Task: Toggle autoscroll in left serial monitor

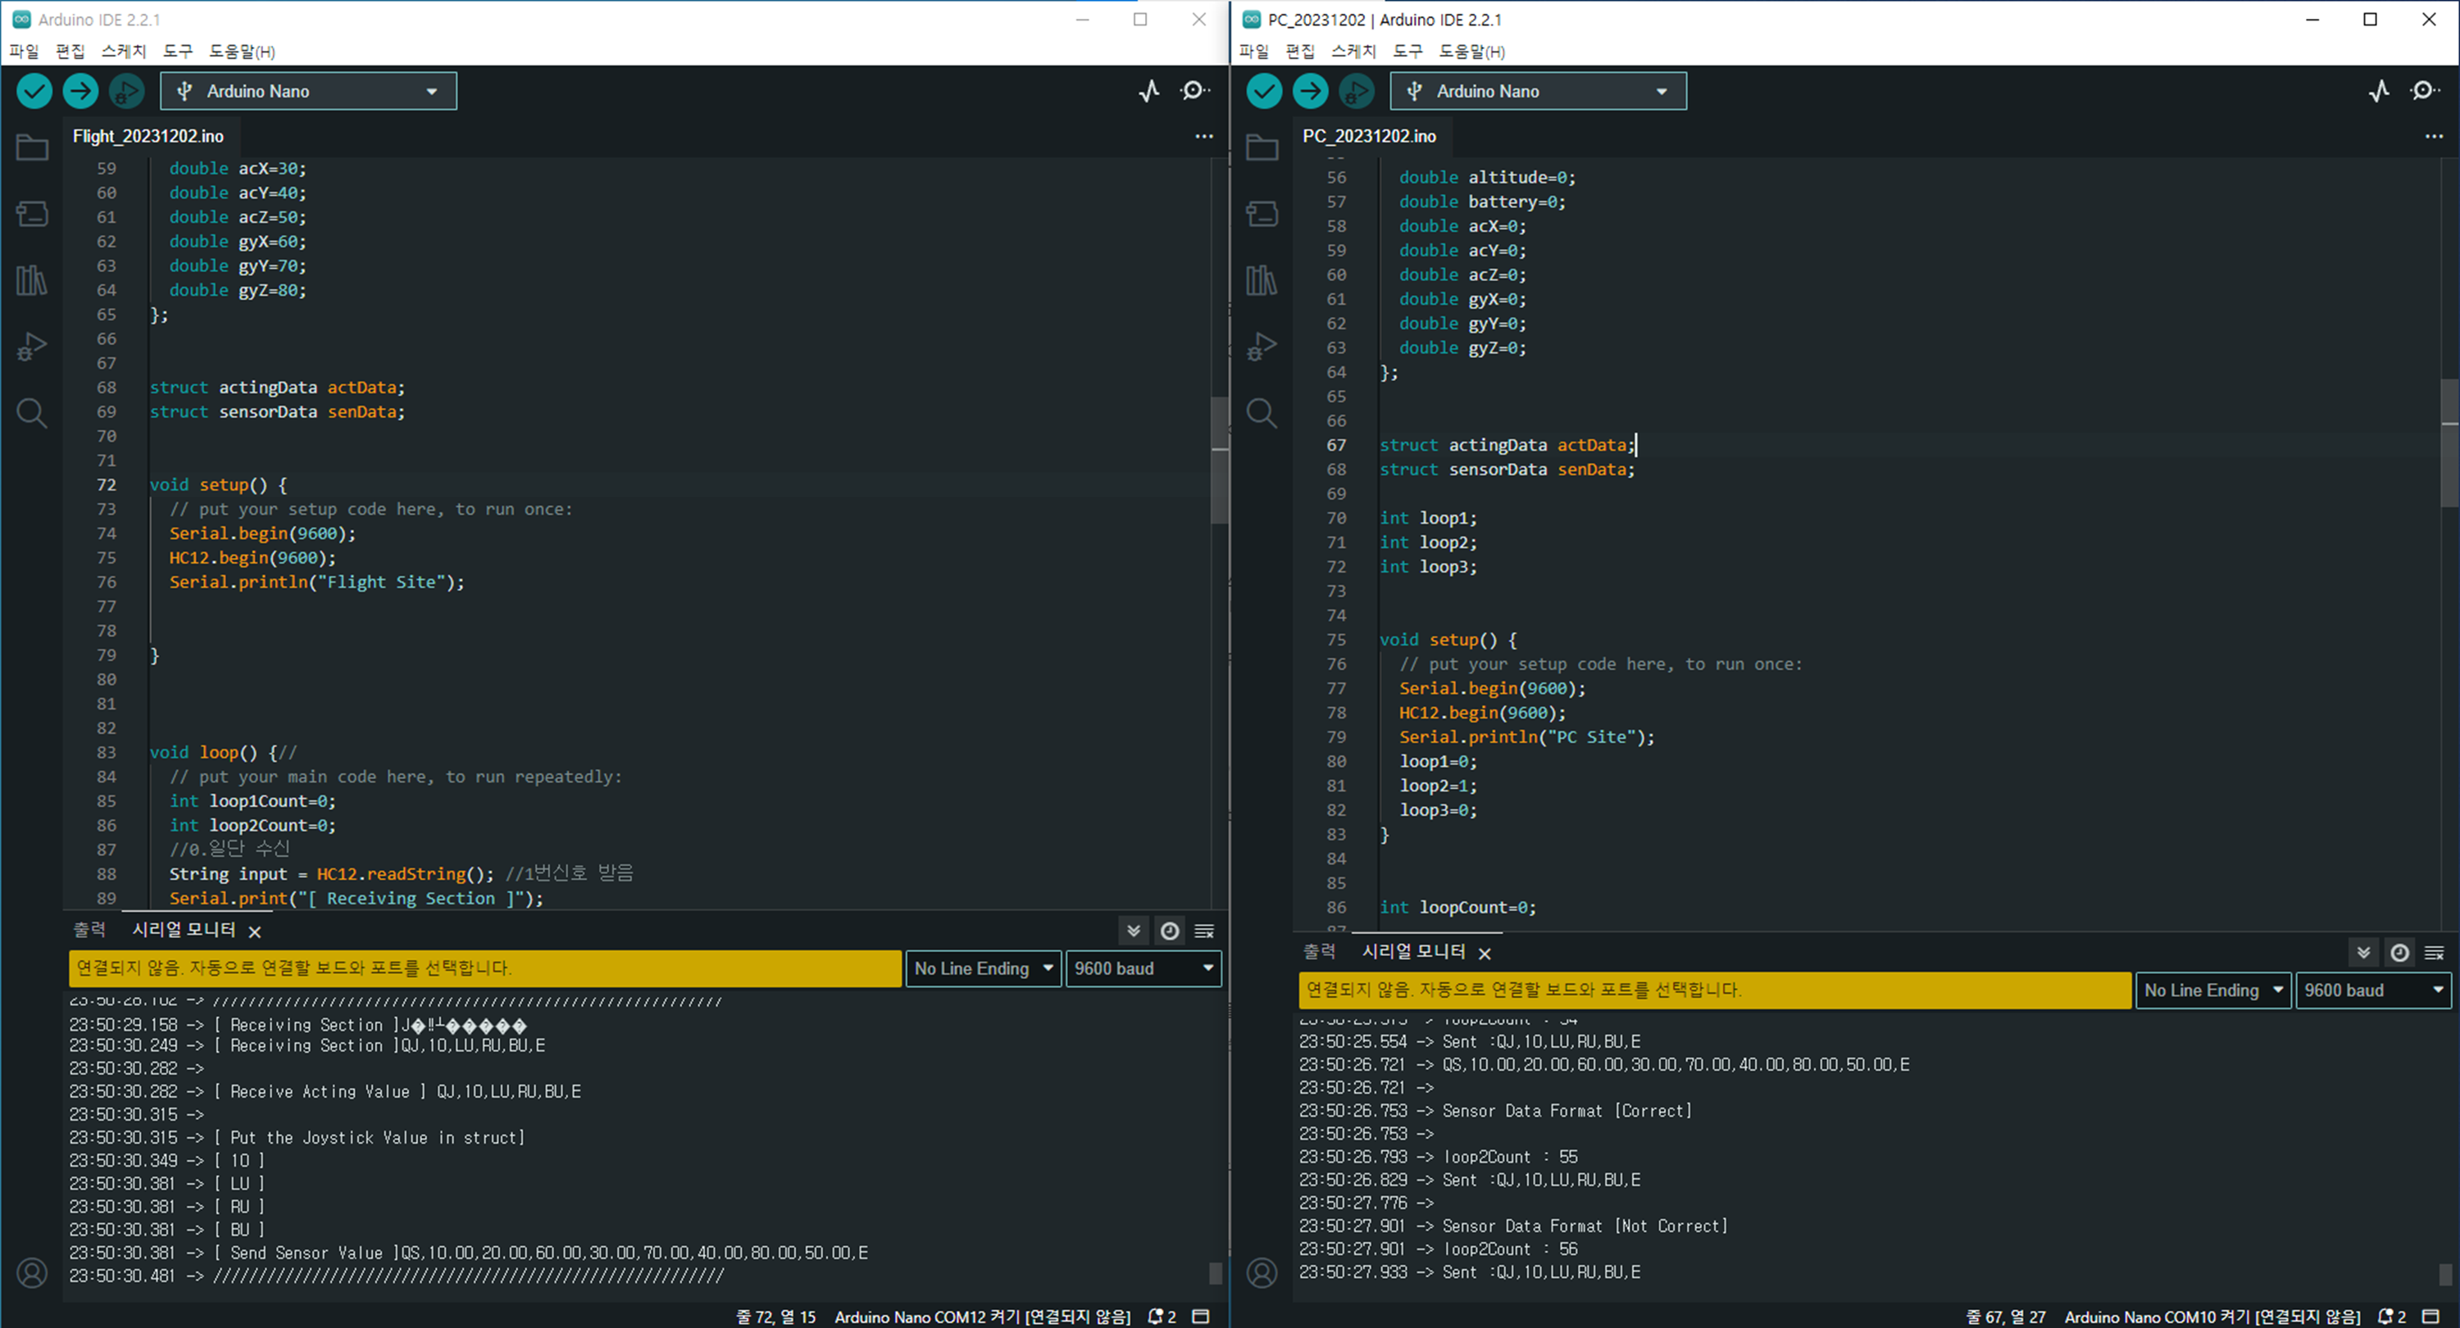Action: point(1134,931)
